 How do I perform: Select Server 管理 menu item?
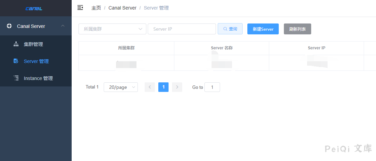tap(36, 61)
